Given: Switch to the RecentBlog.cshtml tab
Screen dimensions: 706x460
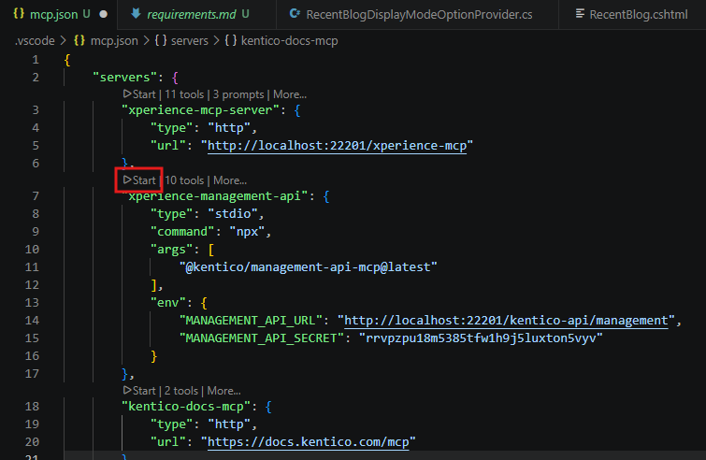Looking at the screenshot, I should tap(632, 14).
